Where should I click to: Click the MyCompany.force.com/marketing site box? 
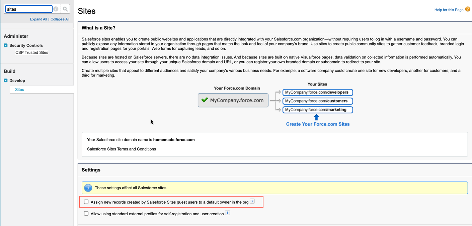[x=318, y=110]
